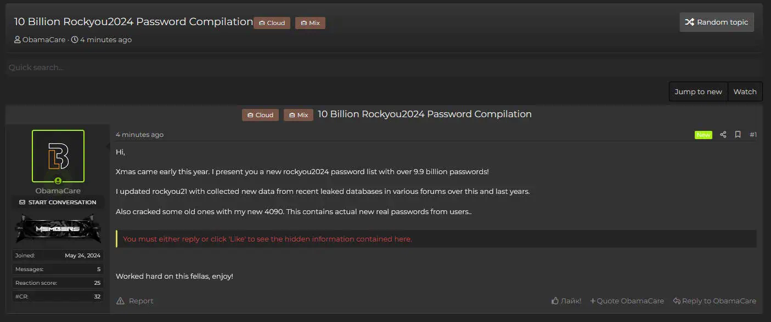Click ObamaCare's avatar image
Screen dimensions: 771x322
tap(58, 156)
